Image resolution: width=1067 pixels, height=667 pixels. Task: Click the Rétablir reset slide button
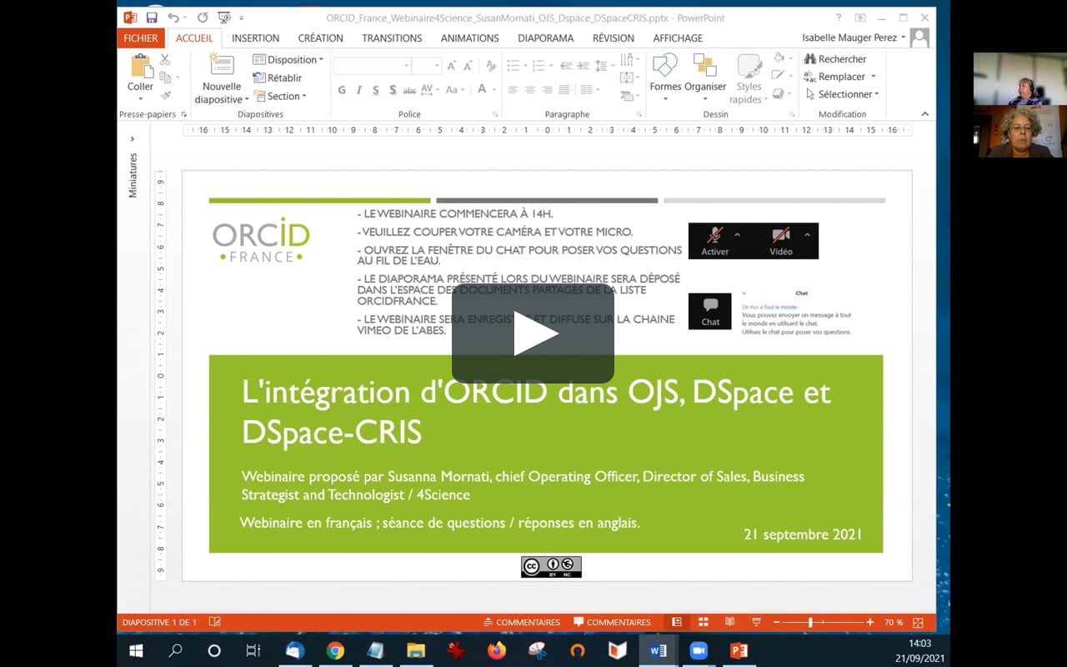(278, 78)
